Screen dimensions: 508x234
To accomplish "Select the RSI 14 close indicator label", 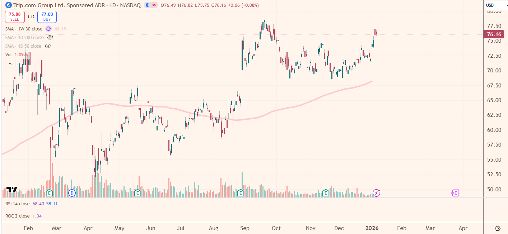I will [17, 204].
